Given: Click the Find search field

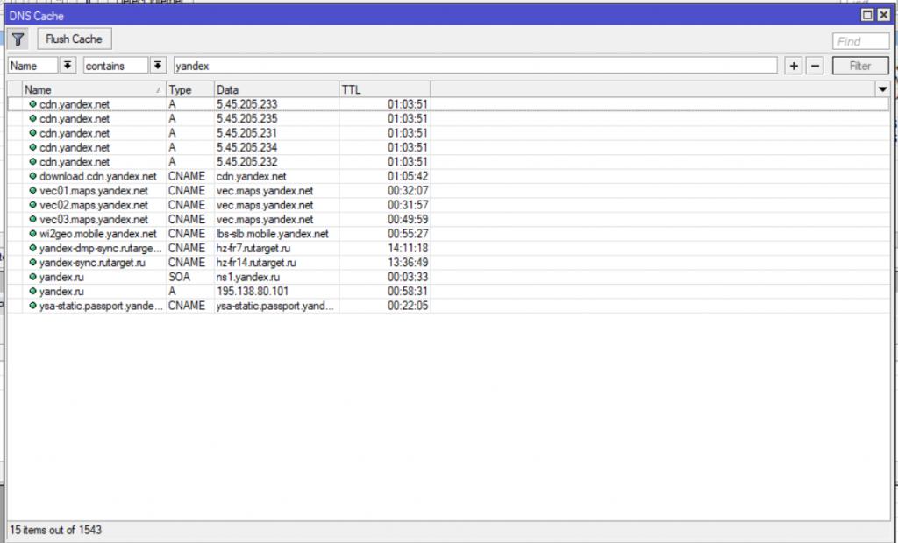Looking at the screenshot, I should click(859, 41).
